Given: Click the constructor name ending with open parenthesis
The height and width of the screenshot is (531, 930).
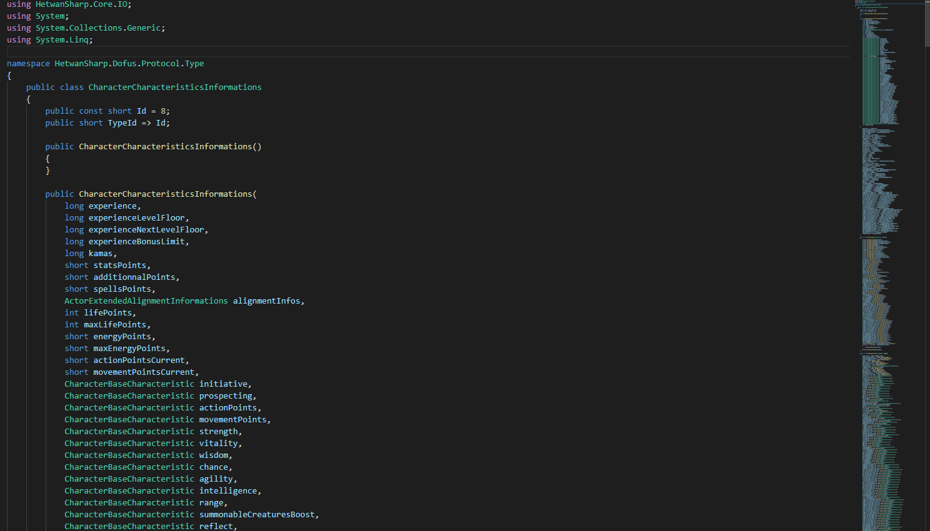Looking at the screenshot, I should (x=167, y=194).
